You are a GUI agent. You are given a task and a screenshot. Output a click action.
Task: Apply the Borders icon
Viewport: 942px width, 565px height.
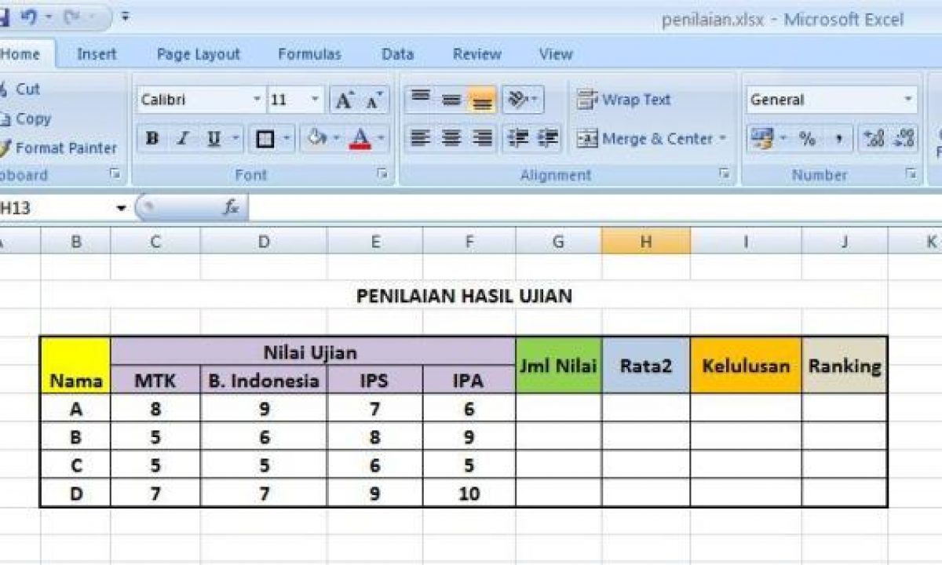coord(265,139)
